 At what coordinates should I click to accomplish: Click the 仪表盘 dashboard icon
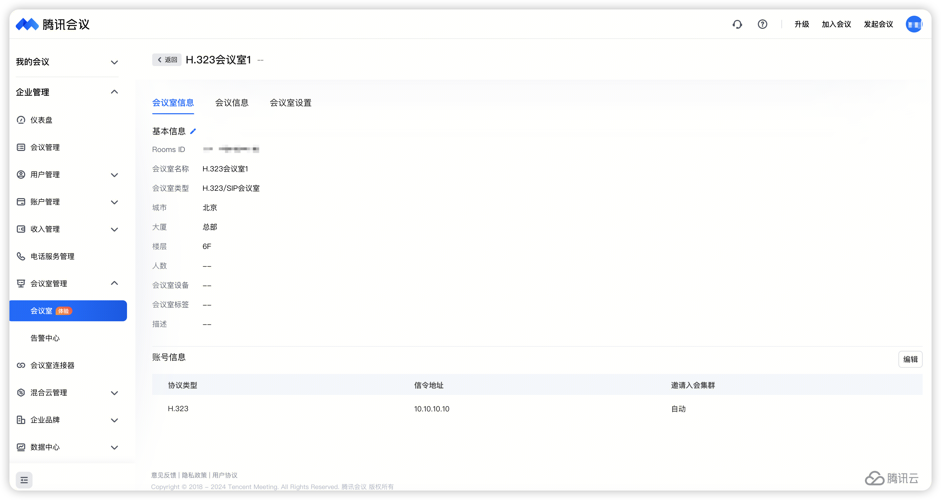pos(21,120)
